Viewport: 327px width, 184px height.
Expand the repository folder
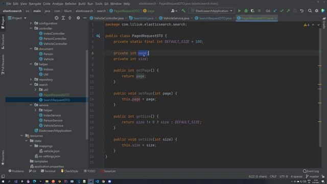tap(31, 80)
